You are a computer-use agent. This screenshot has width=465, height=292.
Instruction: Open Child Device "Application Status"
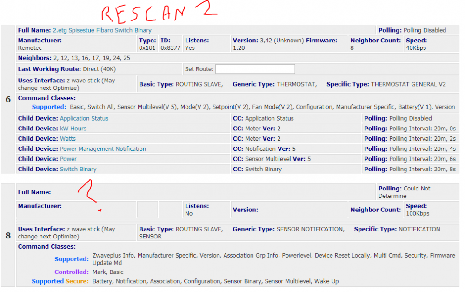point(84,118)
